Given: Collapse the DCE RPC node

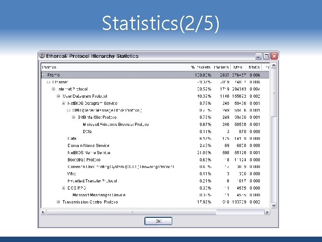Looking at the screenshot, I should pyautogui.click(x=64, y=188).
